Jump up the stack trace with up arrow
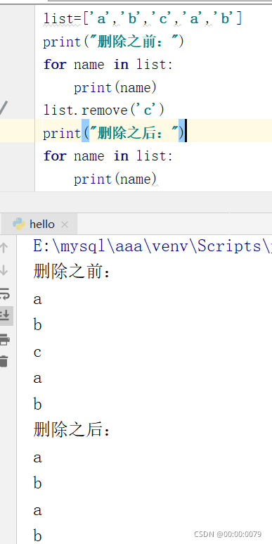Screen dimensions: 272x544 pos(4,248)
